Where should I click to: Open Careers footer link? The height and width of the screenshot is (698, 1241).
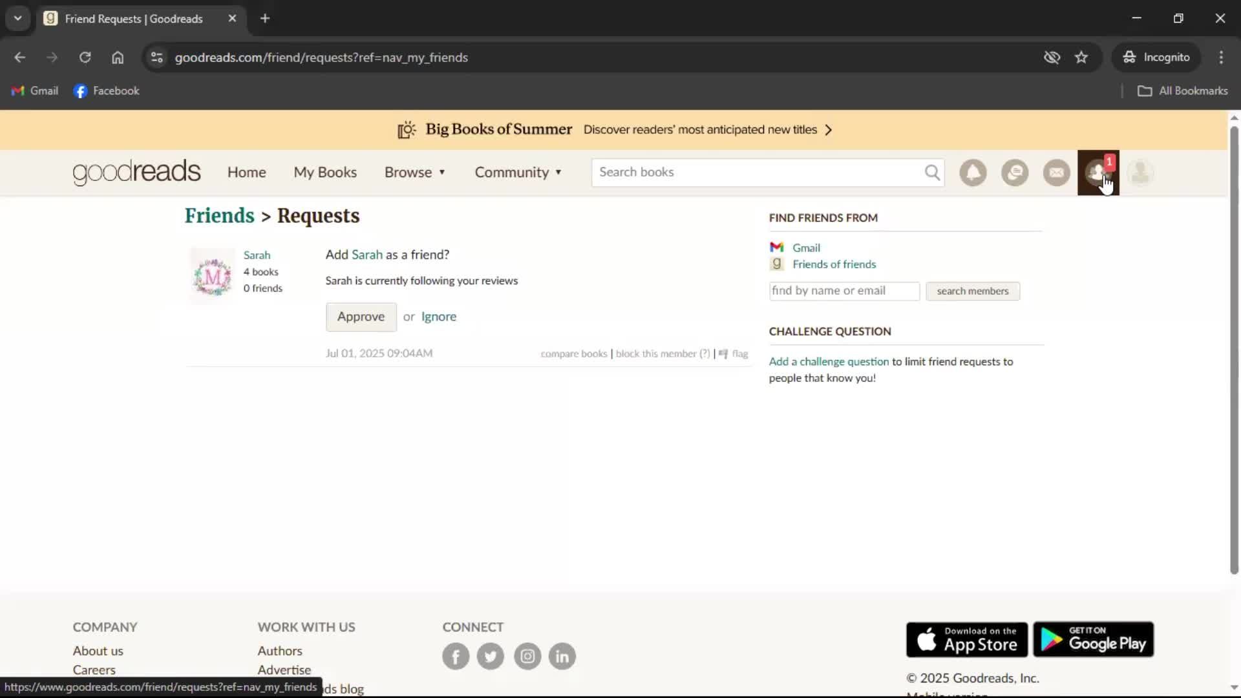click(x=94, y=670)
